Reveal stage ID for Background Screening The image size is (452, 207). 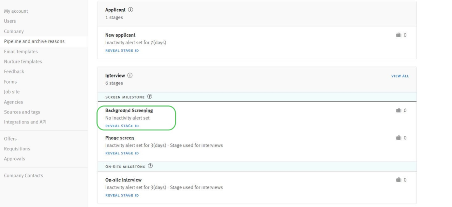tap(122, 126)
